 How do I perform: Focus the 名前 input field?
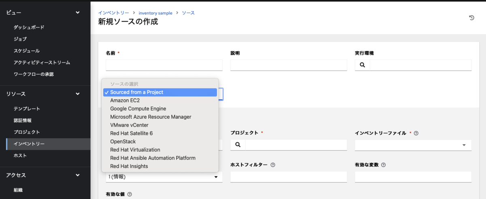[x=164, y=65]
